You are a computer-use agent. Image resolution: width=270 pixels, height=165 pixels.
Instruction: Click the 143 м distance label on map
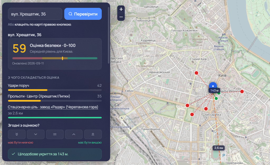[x=214, y=90]
